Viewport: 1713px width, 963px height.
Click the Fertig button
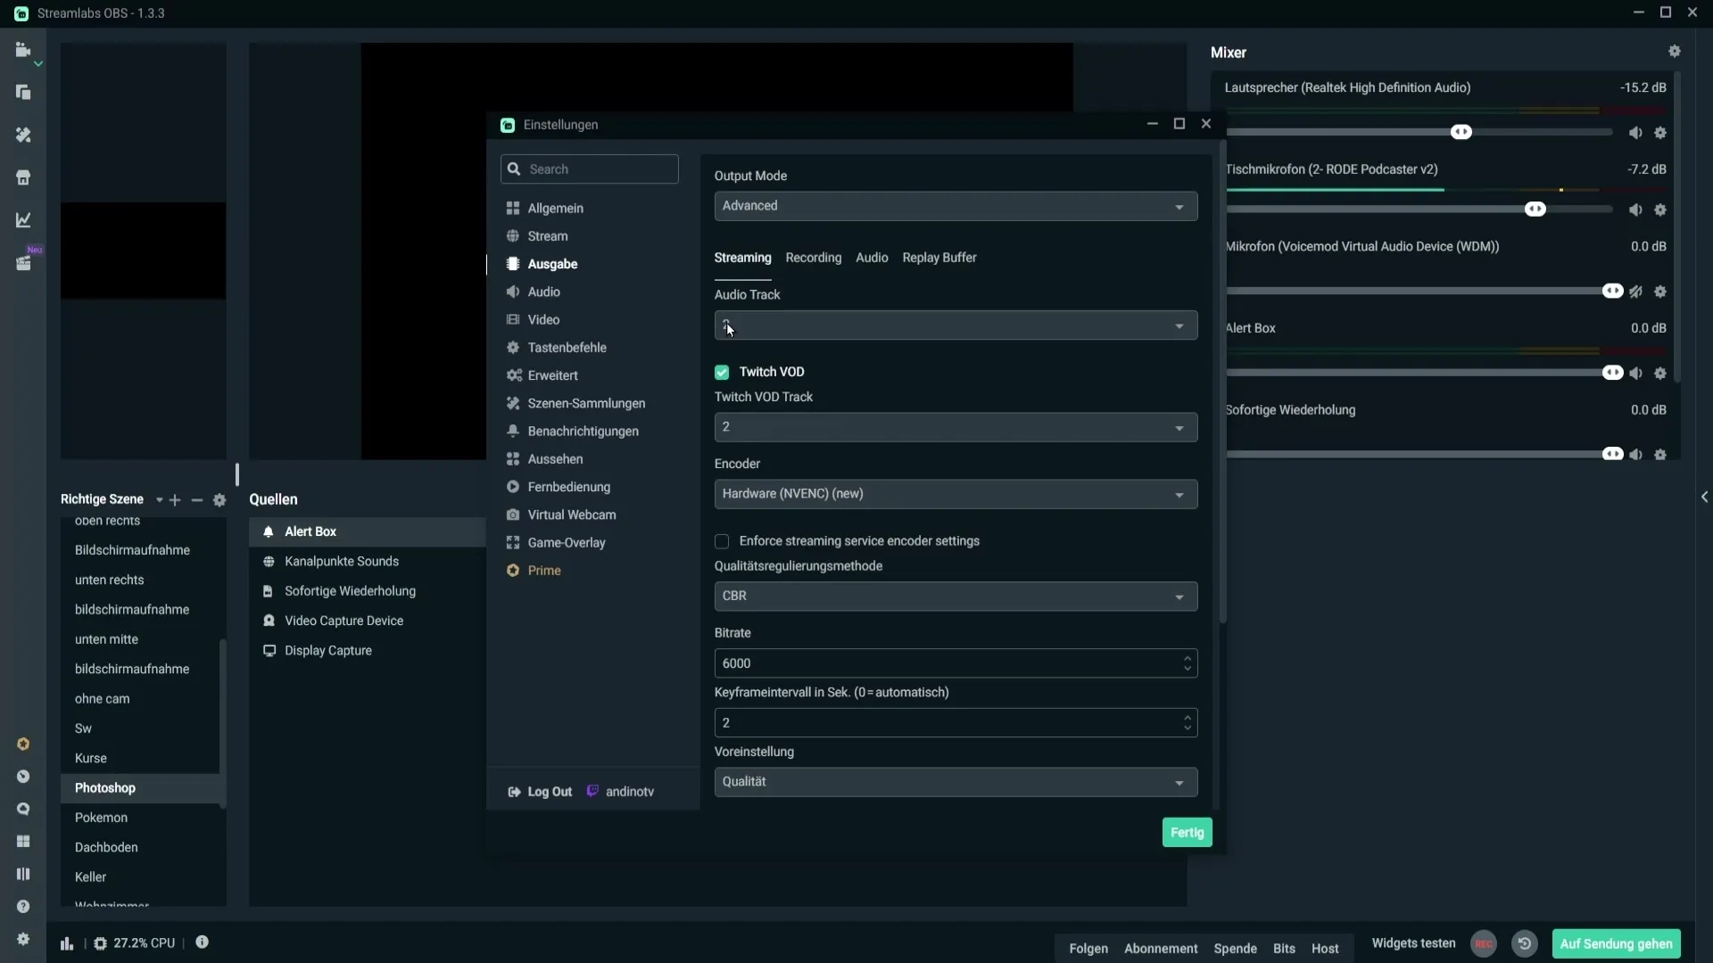click(1188, 831)
